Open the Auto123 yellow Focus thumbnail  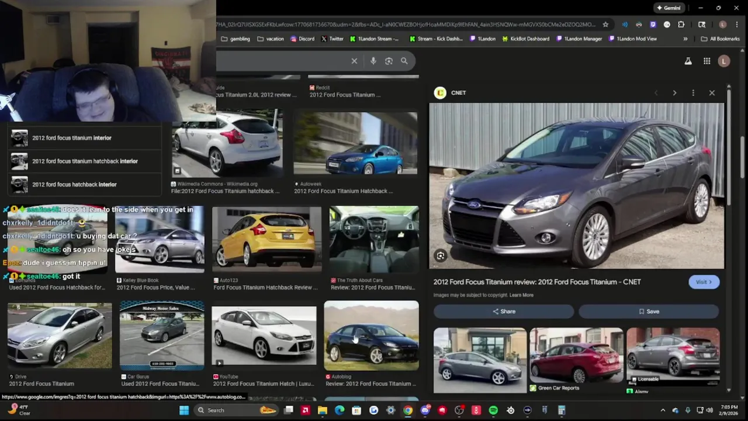coord(266,239)
